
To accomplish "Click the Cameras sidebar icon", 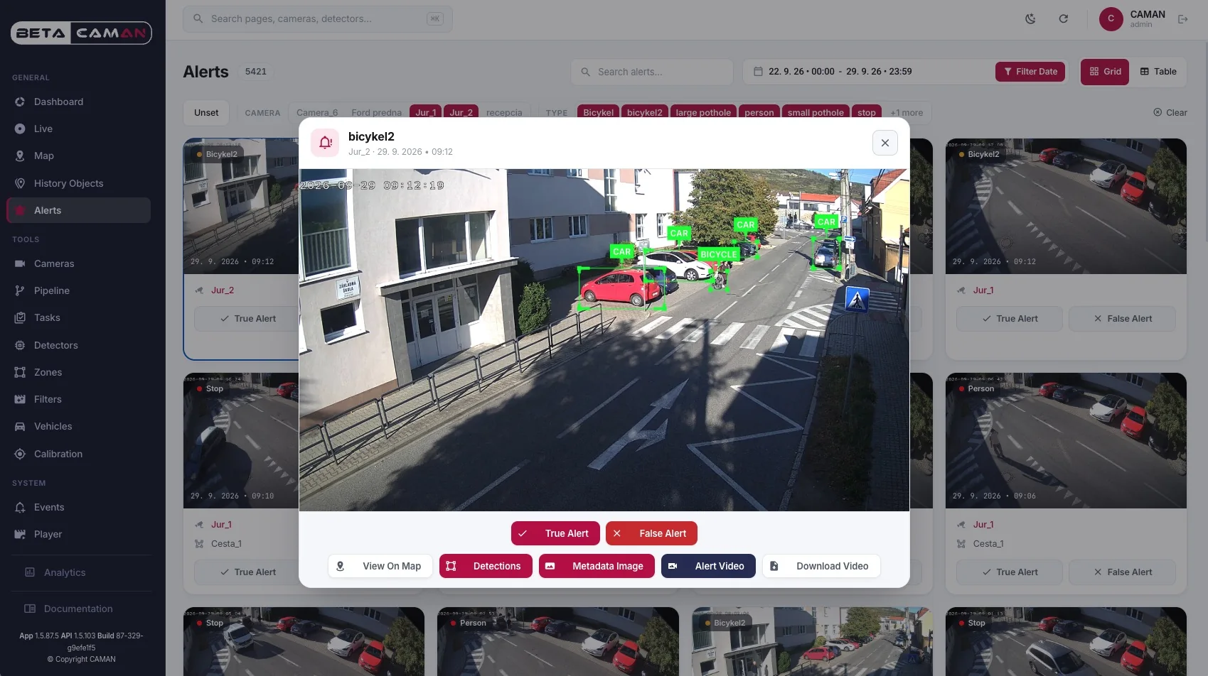I will 20,264.
